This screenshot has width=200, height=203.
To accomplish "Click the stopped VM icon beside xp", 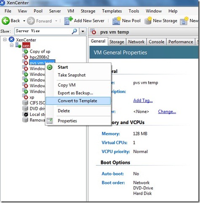I will [25, 97].
